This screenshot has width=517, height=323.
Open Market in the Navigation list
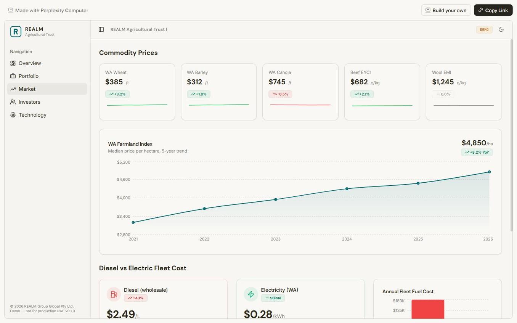click(27, 88)
